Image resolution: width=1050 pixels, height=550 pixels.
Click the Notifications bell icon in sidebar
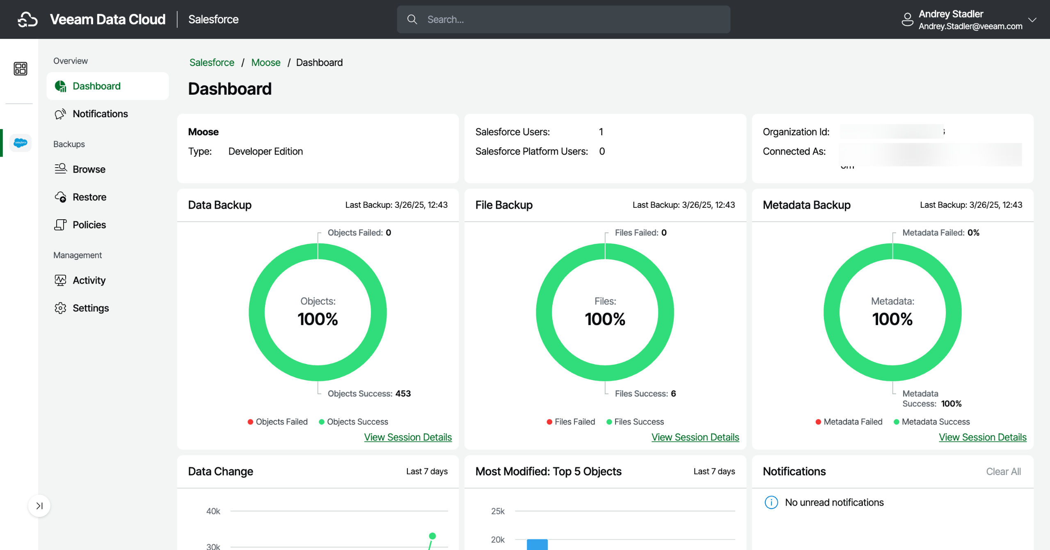pos(60,114)
